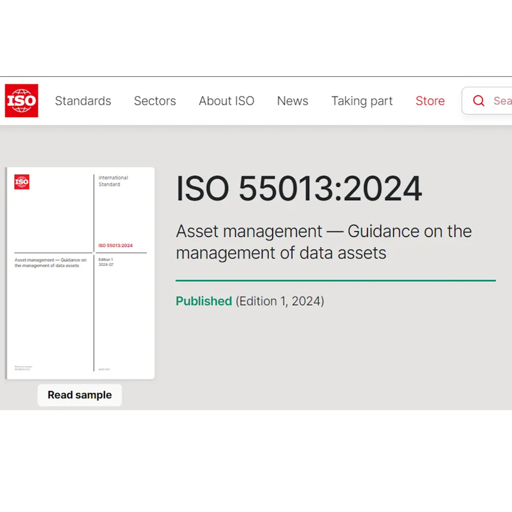This screenshot has width=512, height=512.
Task: Click the ISO 55013:2024 heading
Action: (x=299, y=189)
